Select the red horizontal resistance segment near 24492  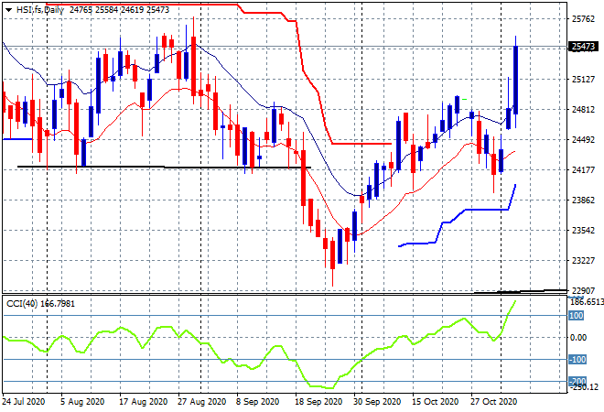coord(361,144)
